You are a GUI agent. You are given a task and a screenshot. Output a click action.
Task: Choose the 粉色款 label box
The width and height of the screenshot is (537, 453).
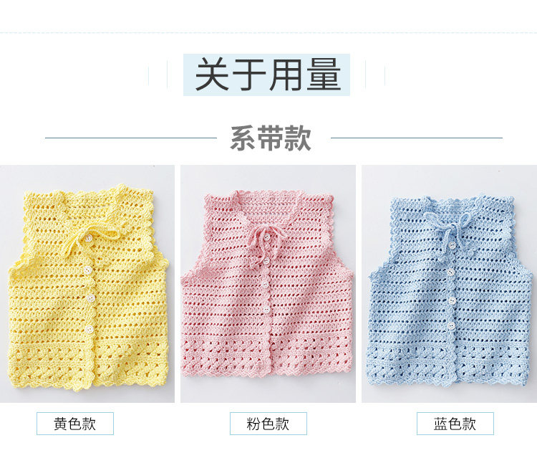tap(268, 424)
